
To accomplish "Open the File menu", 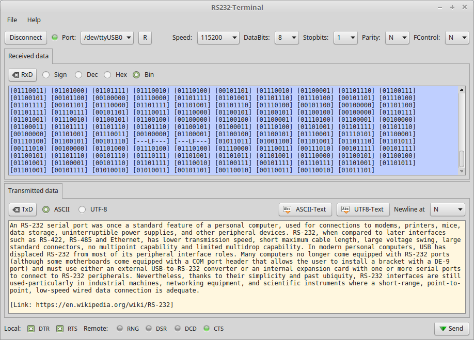I will [12, 20].
